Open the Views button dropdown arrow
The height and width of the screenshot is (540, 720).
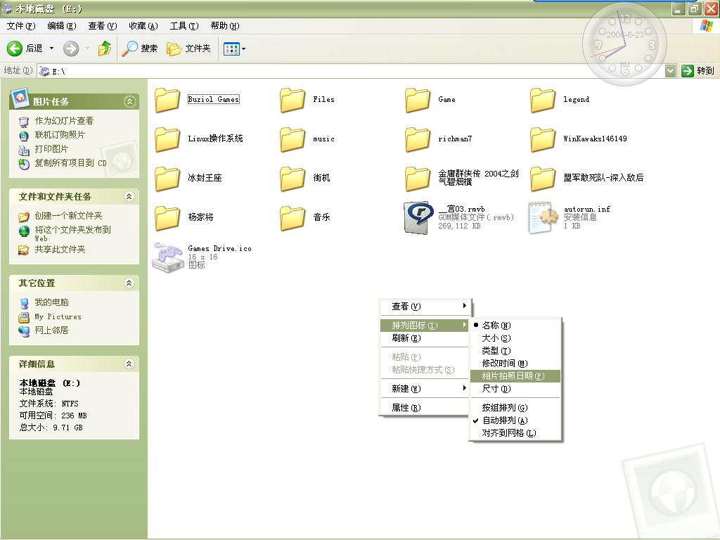click(243, 49)
